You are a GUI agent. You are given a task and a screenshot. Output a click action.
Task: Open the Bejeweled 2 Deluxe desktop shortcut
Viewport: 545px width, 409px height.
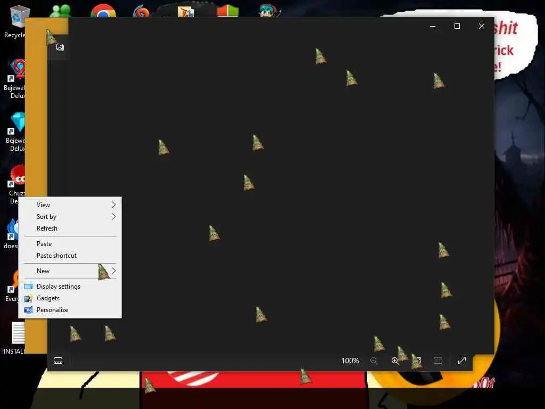(x=15, y=78)
